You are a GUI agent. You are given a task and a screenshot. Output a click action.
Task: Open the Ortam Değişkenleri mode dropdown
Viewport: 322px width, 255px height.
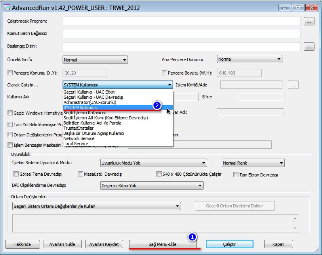pyautogui.click(x=97, y=206)
